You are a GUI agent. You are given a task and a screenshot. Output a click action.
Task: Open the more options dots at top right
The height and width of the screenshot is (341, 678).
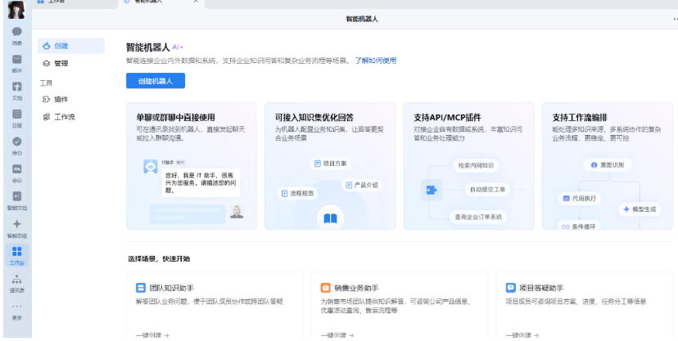[x=675, y=19]
